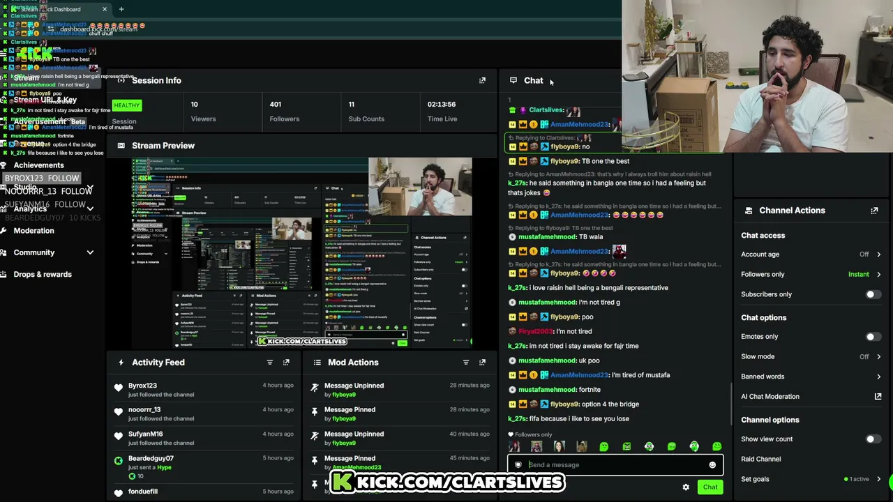Open AI Chat Moderation external link icon
The image size is (893, 502).
click(x=878, y=397)
